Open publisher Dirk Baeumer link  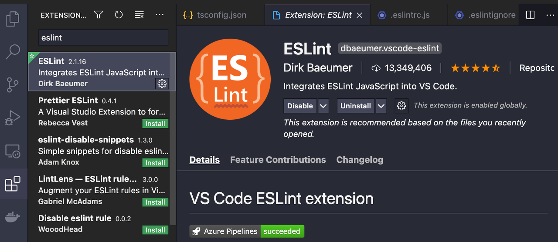[x=318, y=68]
